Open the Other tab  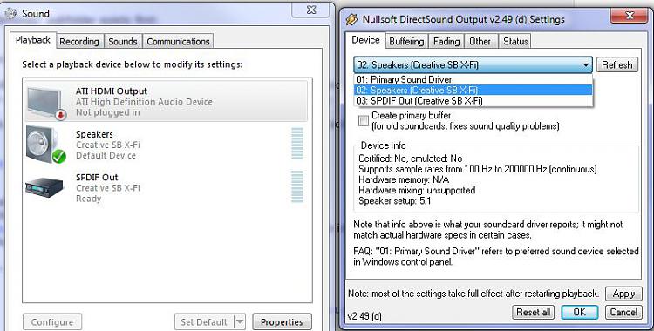[x=480, y=41]
